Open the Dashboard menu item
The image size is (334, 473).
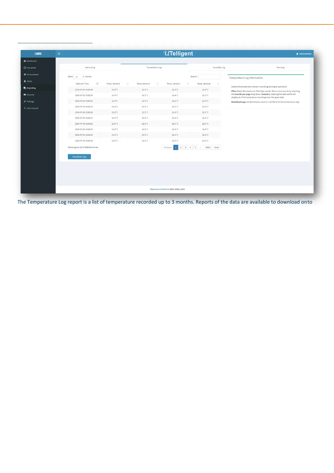pyautogui.click(x=38, y=61)
